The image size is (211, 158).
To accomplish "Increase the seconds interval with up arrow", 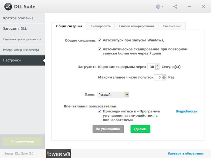I will 158,65.
